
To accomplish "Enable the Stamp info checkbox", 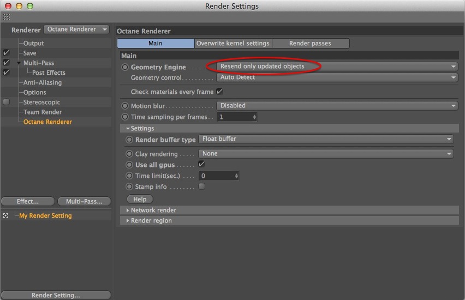I will [x=201, y=187].
